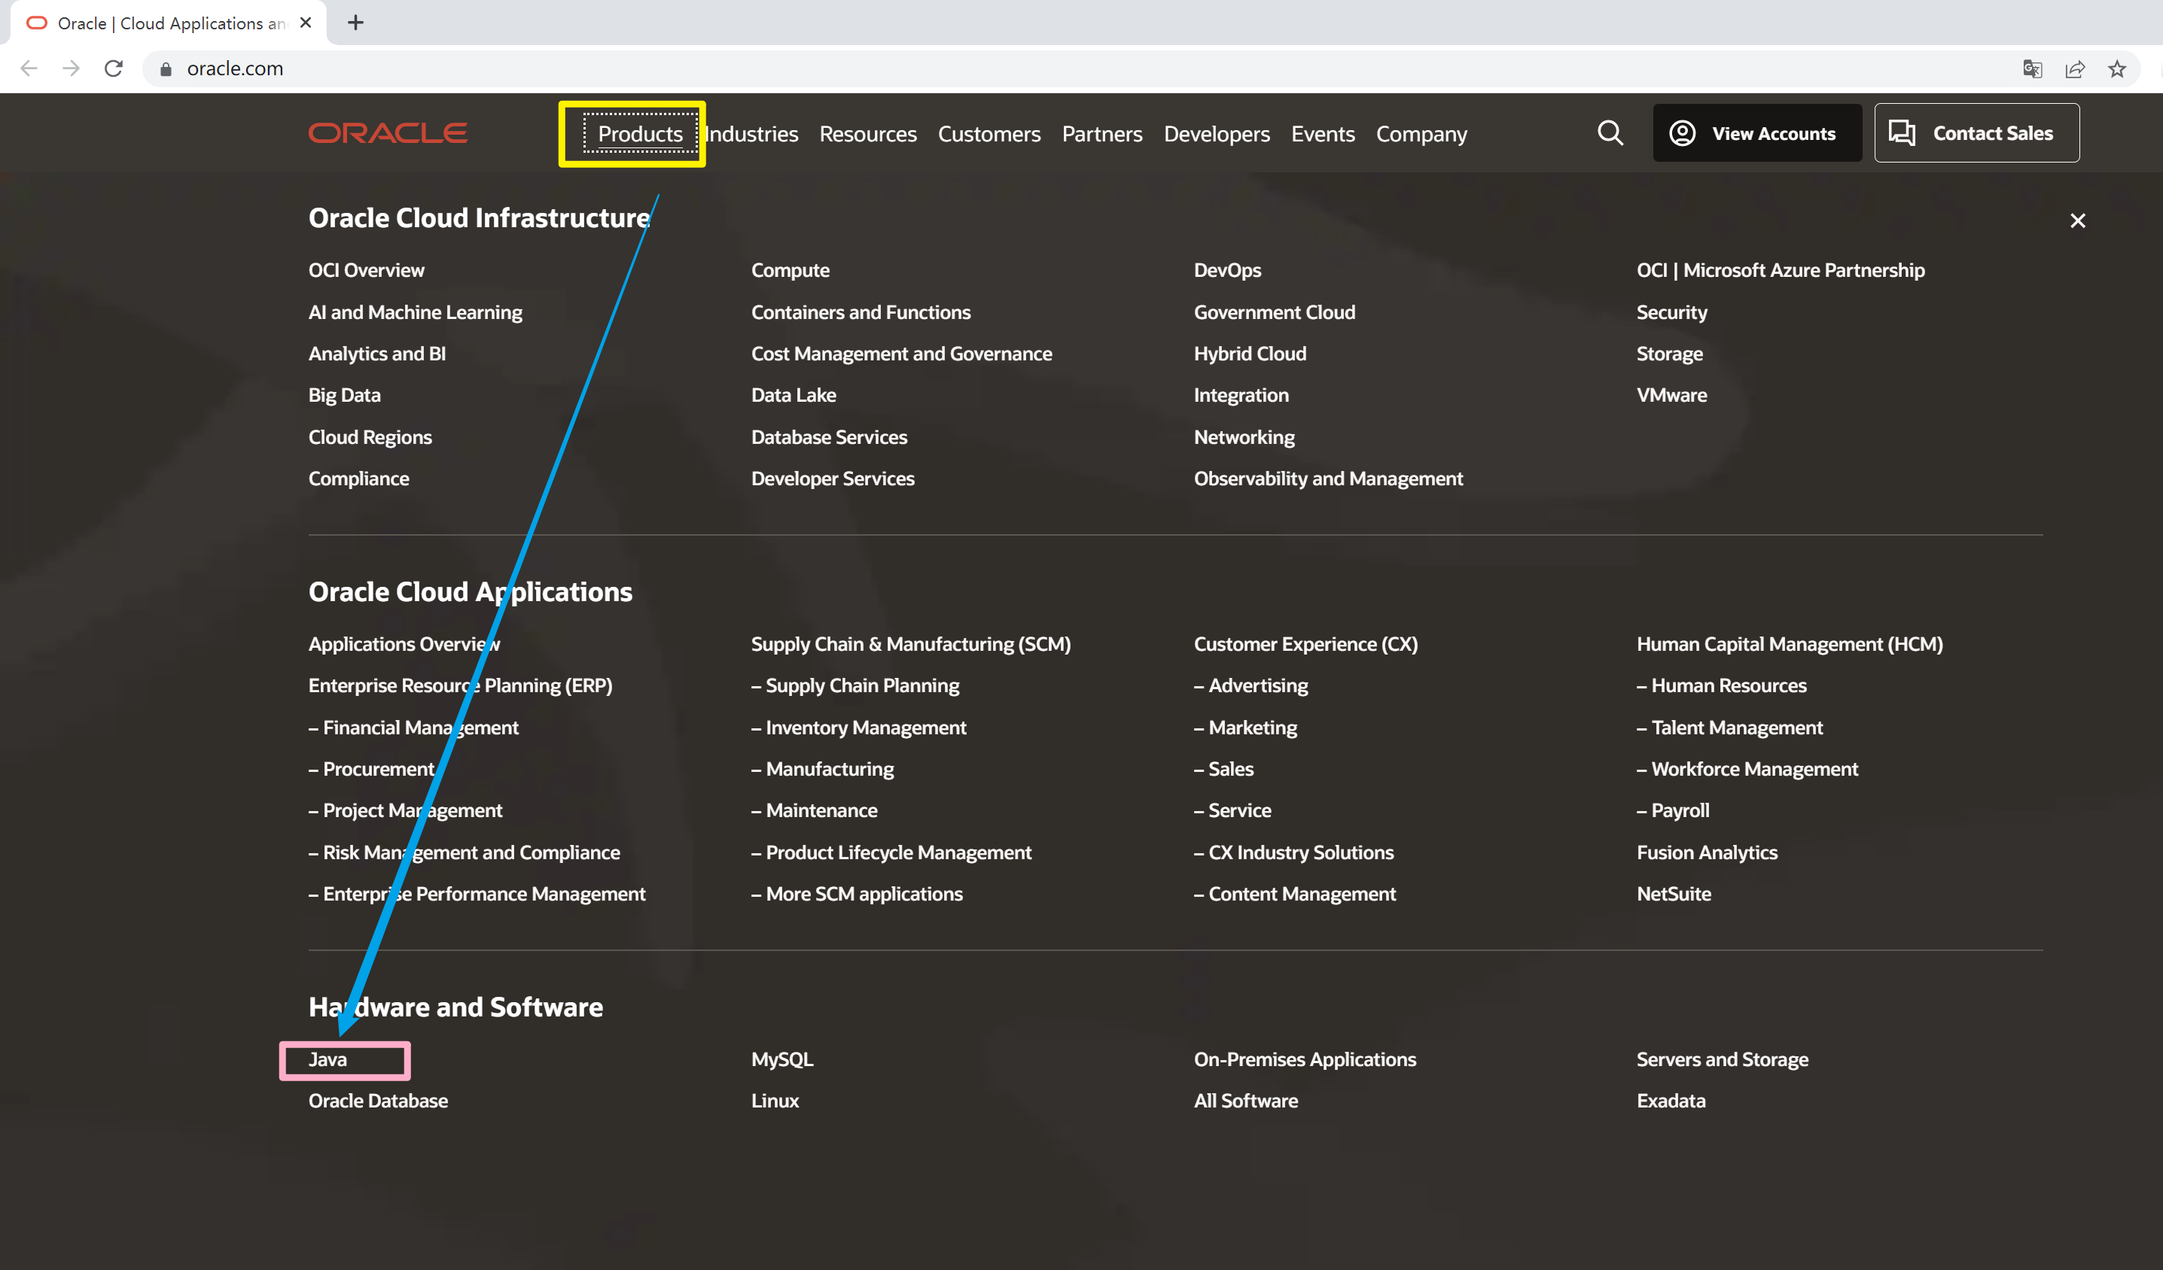This screenshot has height=1270, width=2163.
Task: Open the Java link
Action: click(328, 1059)
